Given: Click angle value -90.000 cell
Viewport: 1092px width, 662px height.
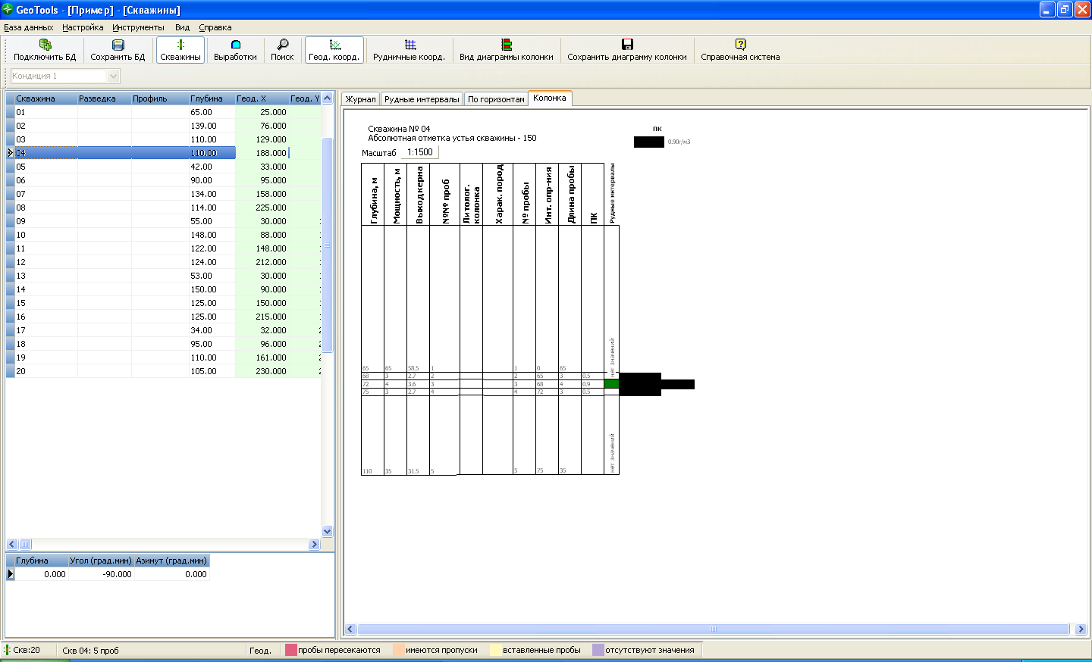Looking at the screenshot, I should click(x=101, y=574).
